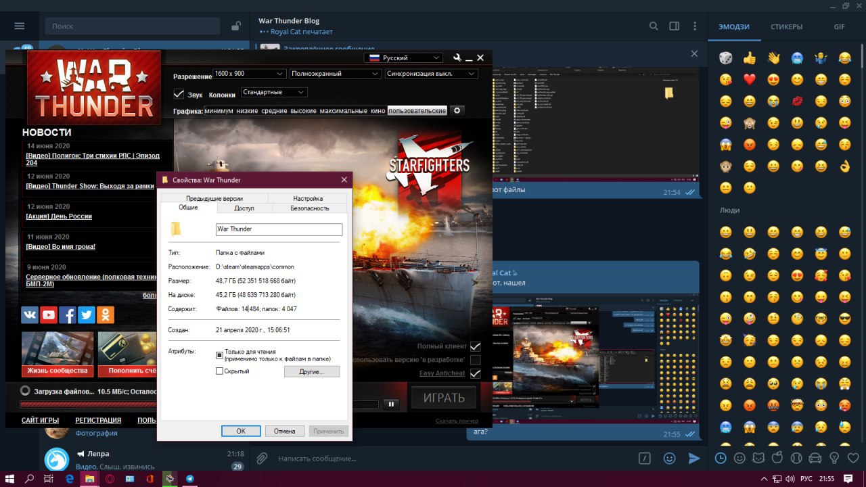Screen dimensions: 866x487
Task: Click Написать сообщение message field
Action: coord(453,458)
